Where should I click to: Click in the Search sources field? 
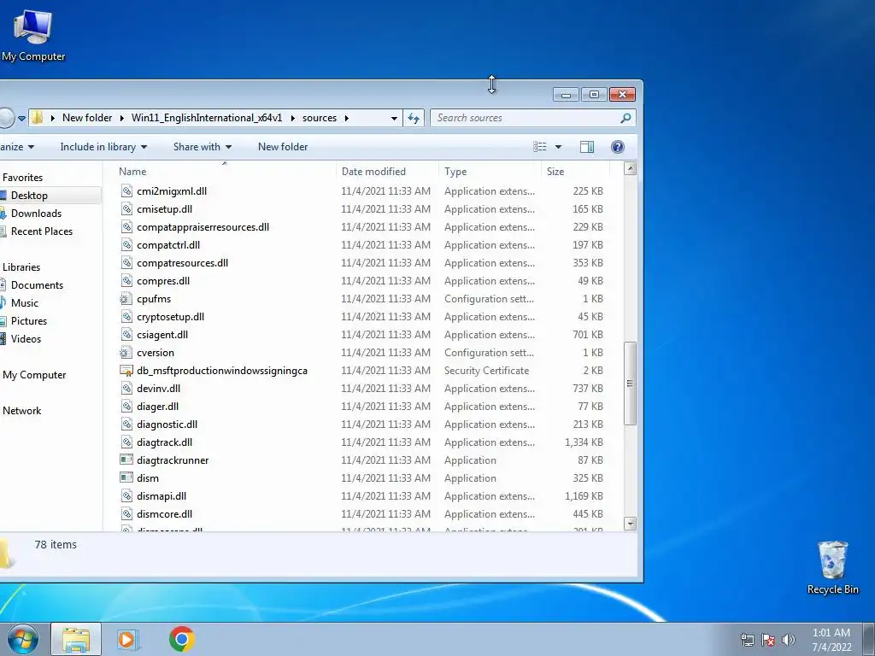point(525,118)
